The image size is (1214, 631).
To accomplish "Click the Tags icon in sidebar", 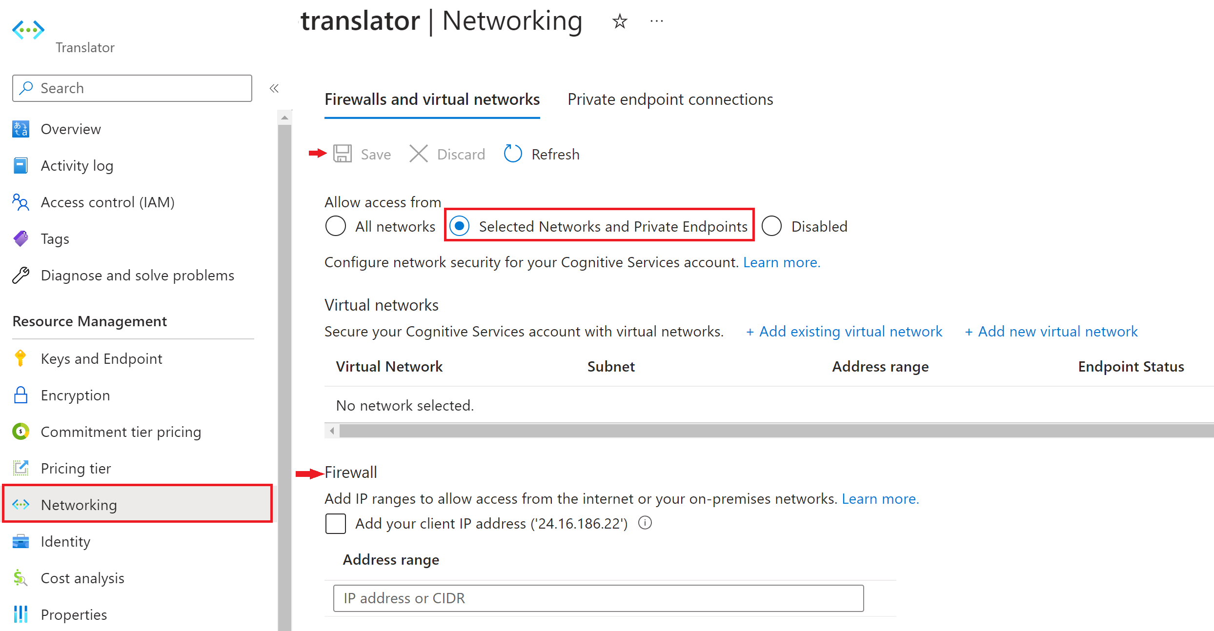I will pyautogui.click(x=22, y=238).
